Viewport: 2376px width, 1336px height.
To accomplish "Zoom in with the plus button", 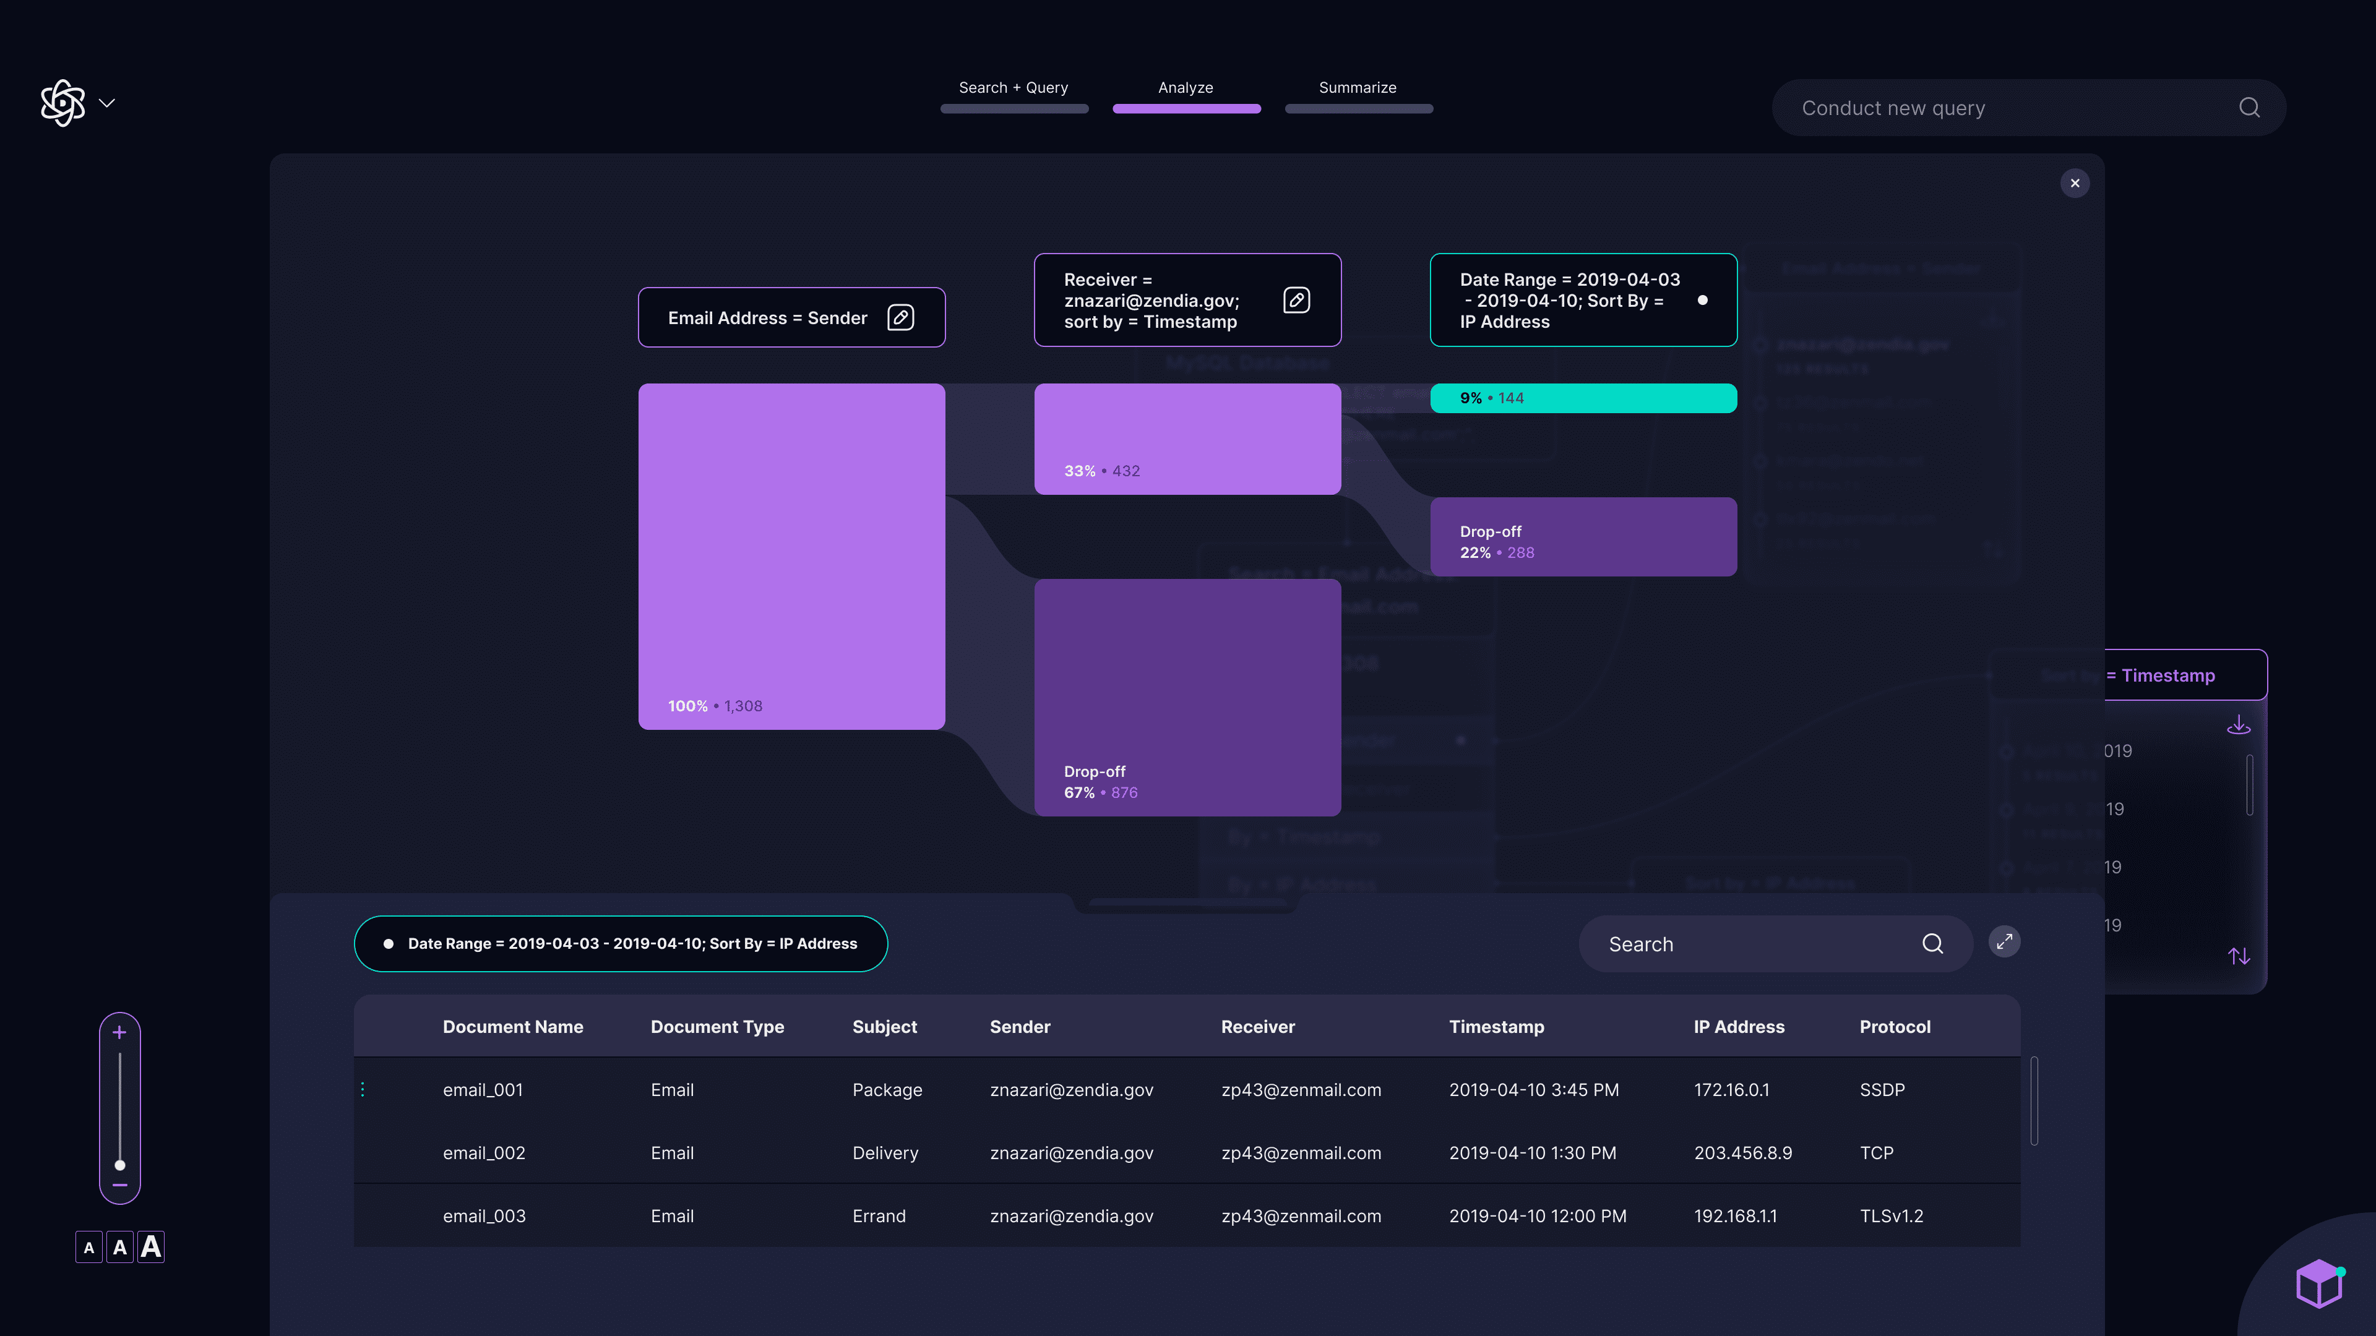I will click(x=119, y=1033).
